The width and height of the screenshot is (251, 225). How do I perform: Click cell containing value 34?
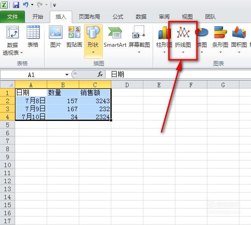click(63, 117)
